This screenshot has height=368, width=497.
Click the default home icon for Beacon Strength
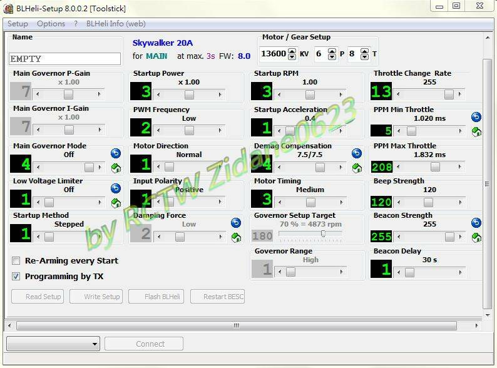(476, 237)
